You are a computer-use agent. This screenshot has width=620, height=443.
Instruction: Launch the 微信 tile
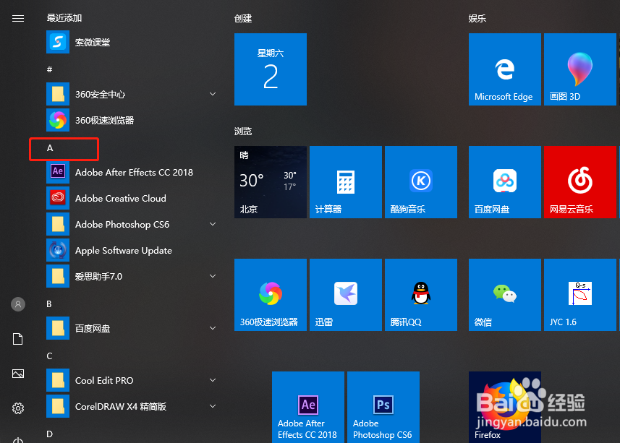click(504, 295)
